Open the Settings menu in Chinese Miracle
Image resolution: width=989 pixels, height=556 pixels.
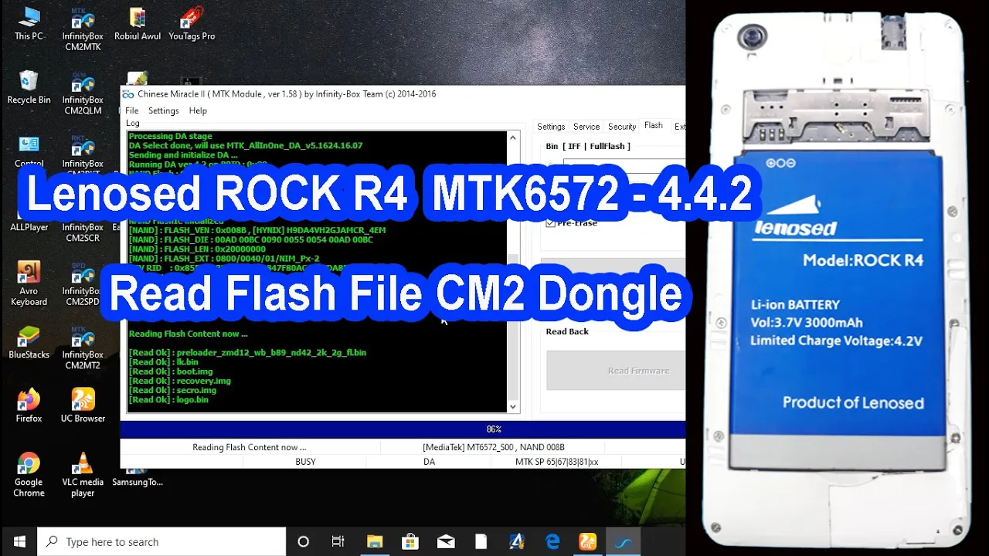pyautogui.click(x=164, y=110)
